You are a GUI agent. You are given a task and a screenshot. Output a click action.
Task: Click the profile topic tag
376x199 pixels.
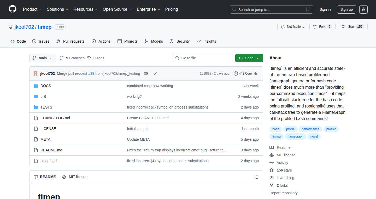[290, 129]
